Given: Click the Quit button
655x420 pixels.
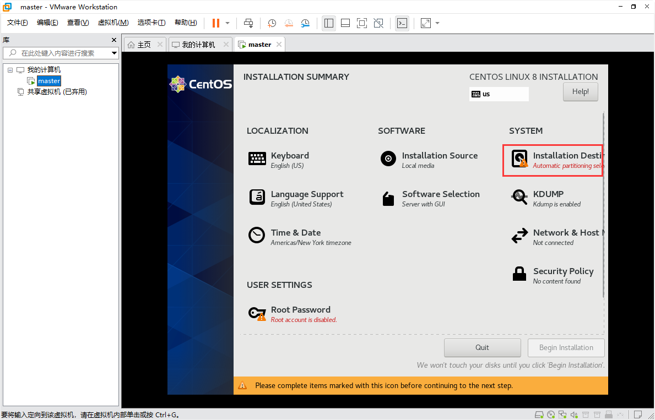Looking at the screenshot, I should 483,348.
